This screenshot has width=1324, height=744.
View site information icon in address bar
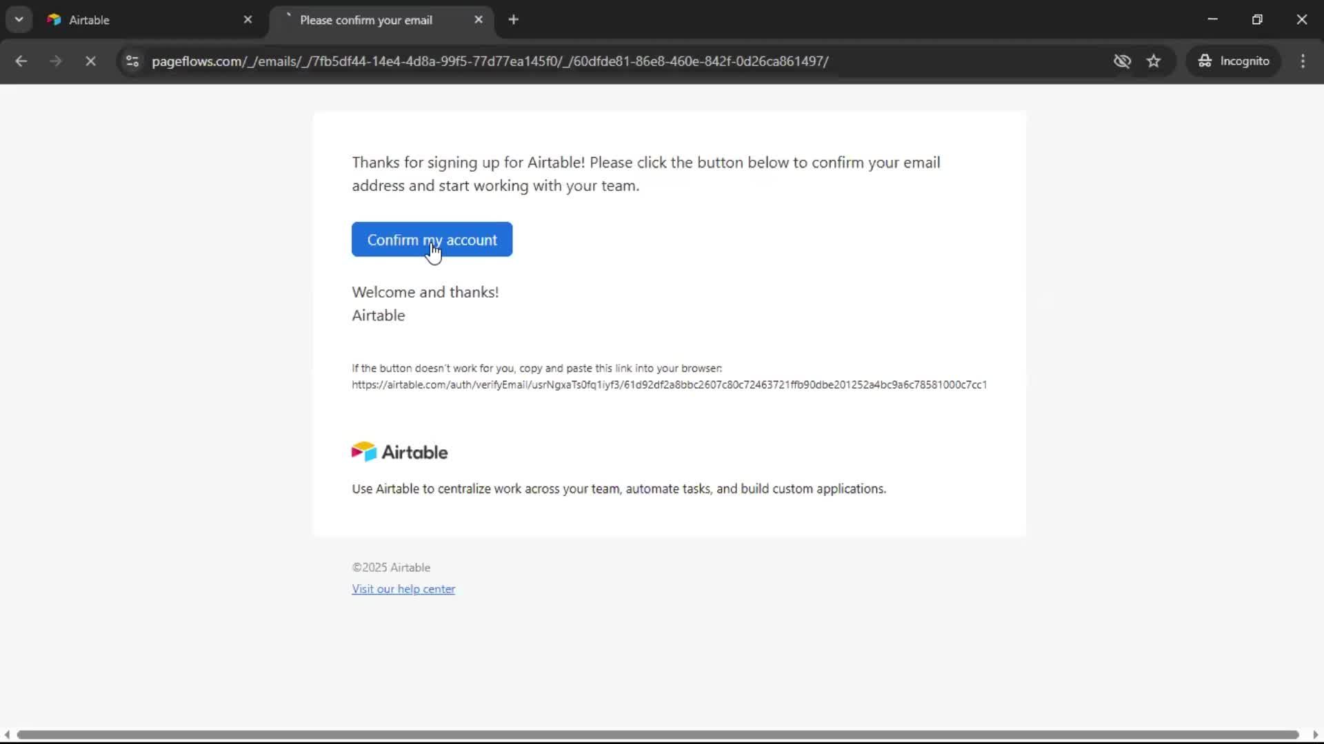click(132, 61)
